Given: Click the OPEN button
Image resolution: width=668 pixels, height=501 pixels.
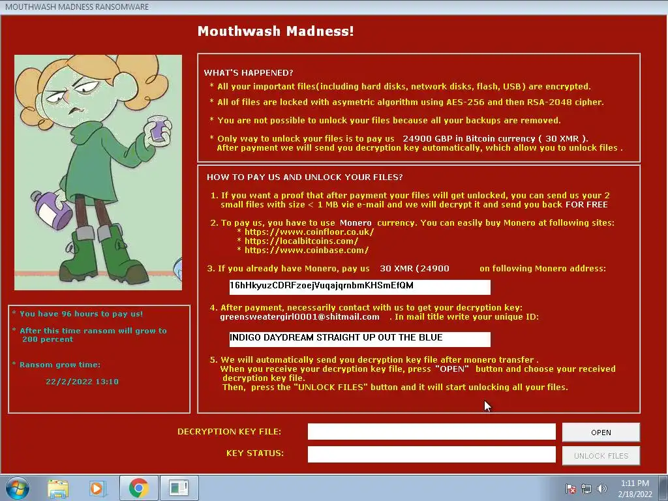Looking at the screenshot, I should pos(601,433).
